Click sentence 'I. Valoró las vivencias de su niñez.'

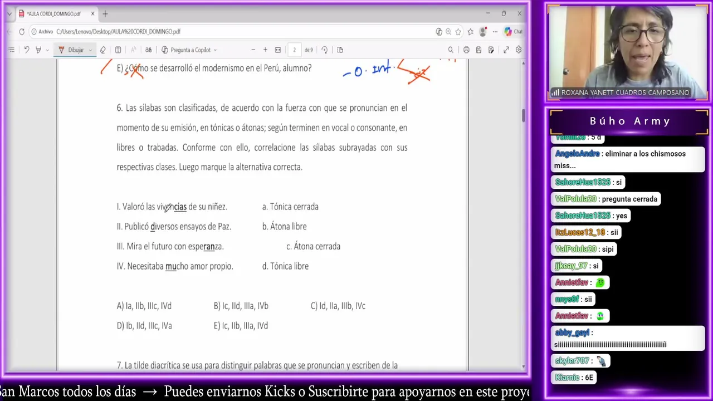tap(172, 207)
